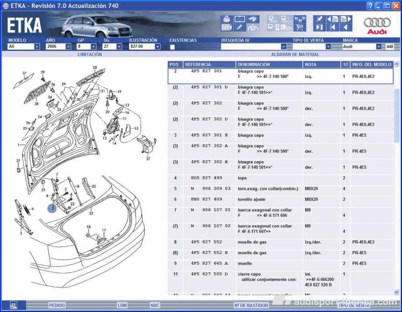Click the help question mark in title bar

370,6
